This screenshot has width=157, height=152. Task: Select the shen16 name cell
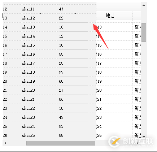point(40,54)
